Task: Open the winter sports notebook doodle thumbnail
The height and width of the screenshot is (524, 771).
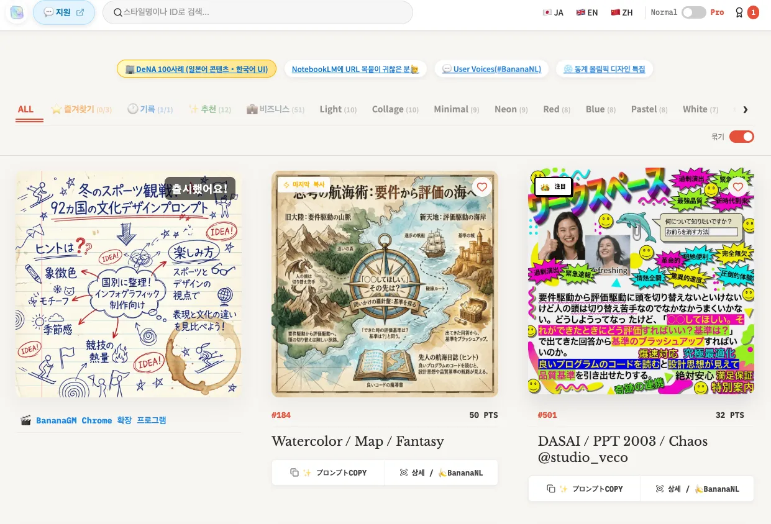Action: pos(129,284)
